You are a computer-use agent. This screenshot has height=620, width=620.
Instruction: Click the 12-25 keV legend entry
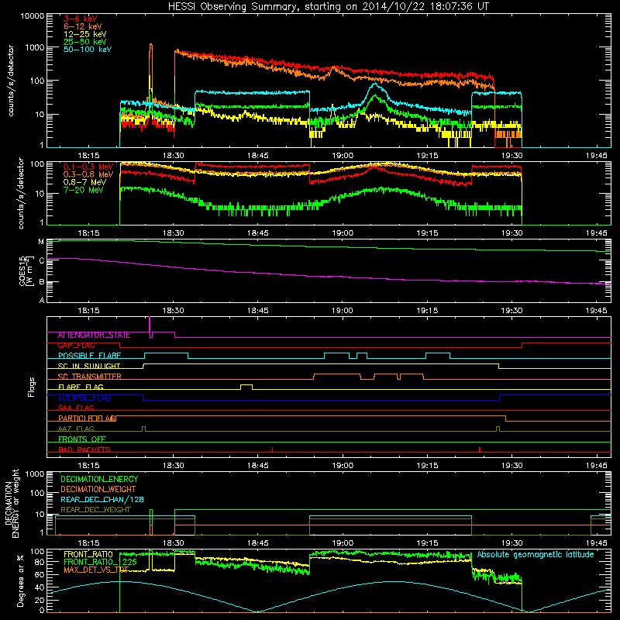pyautogui.click(x=85, y=34)
